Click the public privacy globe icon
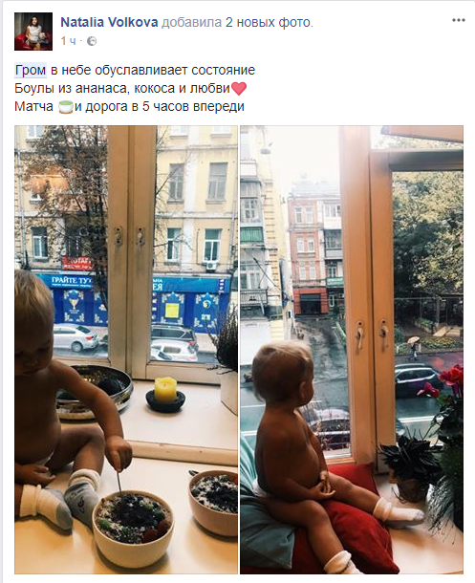The image size is (475, 583). pyautogui.click(x=92, y=41)
